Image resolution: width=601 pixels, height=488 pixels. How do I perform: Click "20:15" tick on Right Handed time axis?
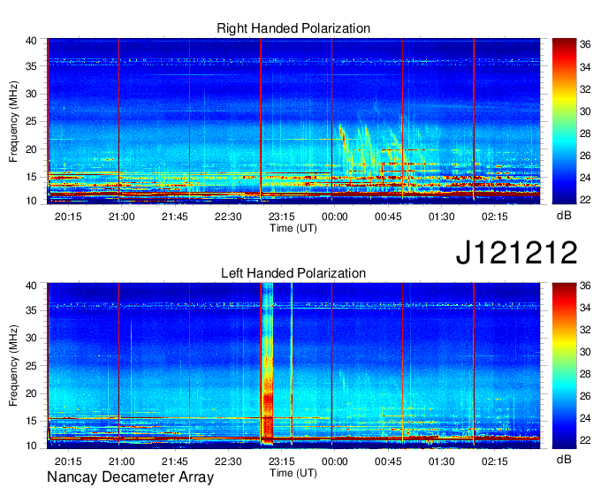pos(68,217)
